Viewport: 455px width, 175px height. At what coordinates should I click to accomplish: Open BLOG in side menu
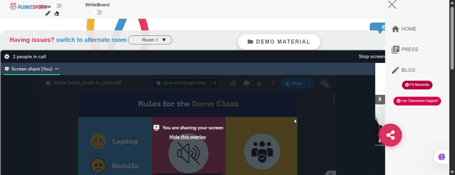(x=408, y=70)
